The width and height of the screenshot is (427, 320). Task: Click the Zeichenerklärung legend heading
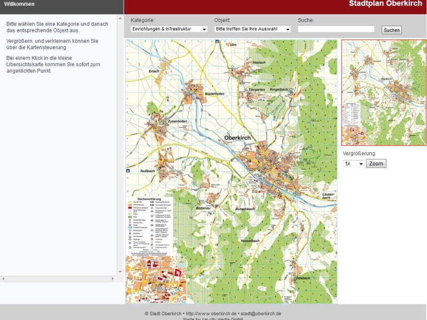click(x=149, y=199)
